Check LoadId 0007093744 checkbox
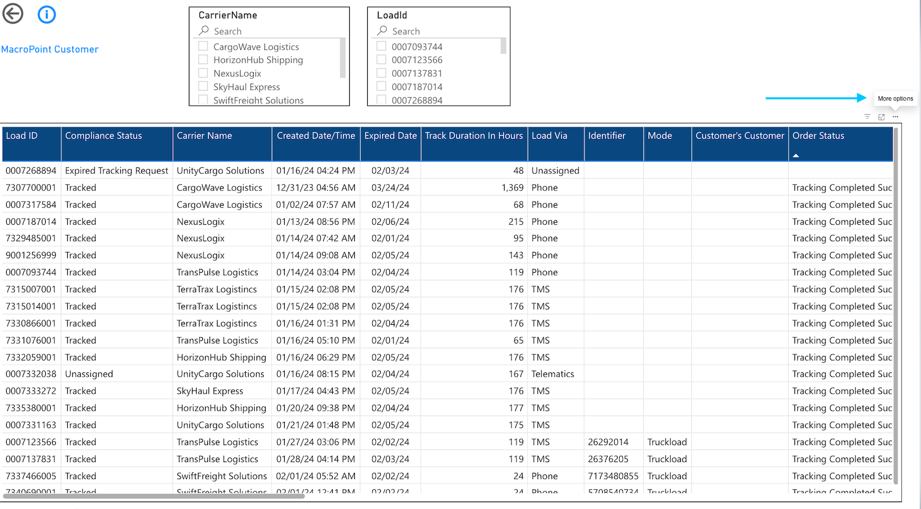 (381, 46)
